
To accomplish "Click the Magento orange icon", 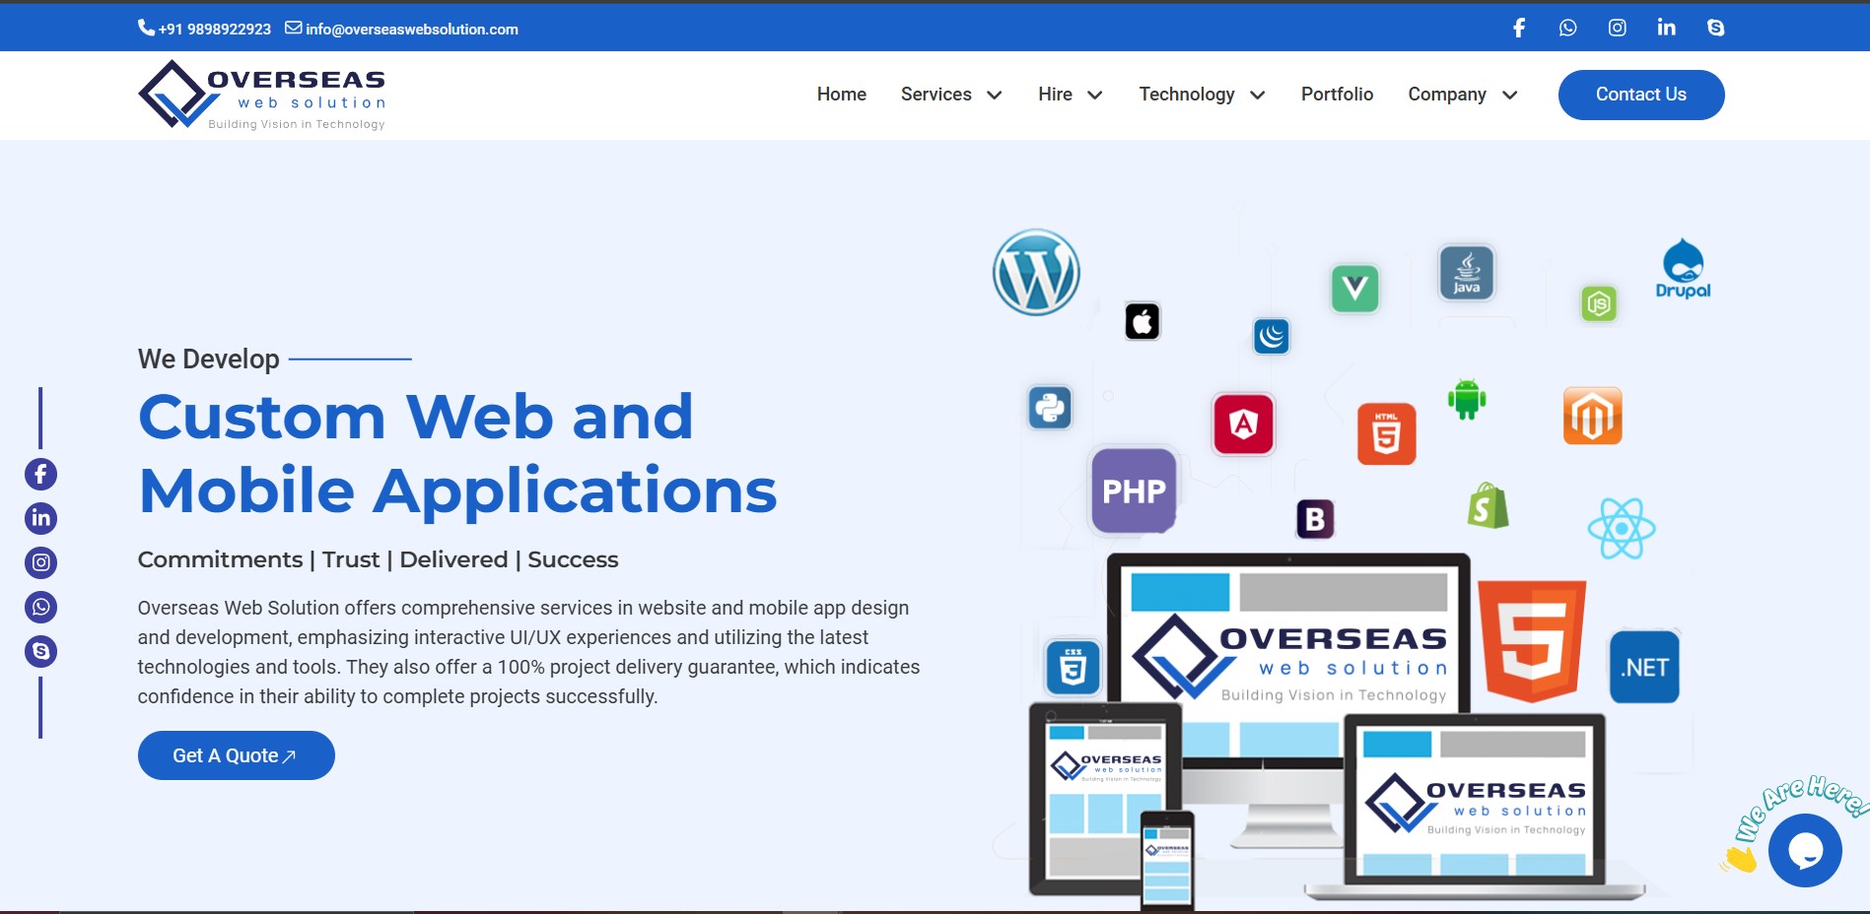I will (x=1593, y=416).
